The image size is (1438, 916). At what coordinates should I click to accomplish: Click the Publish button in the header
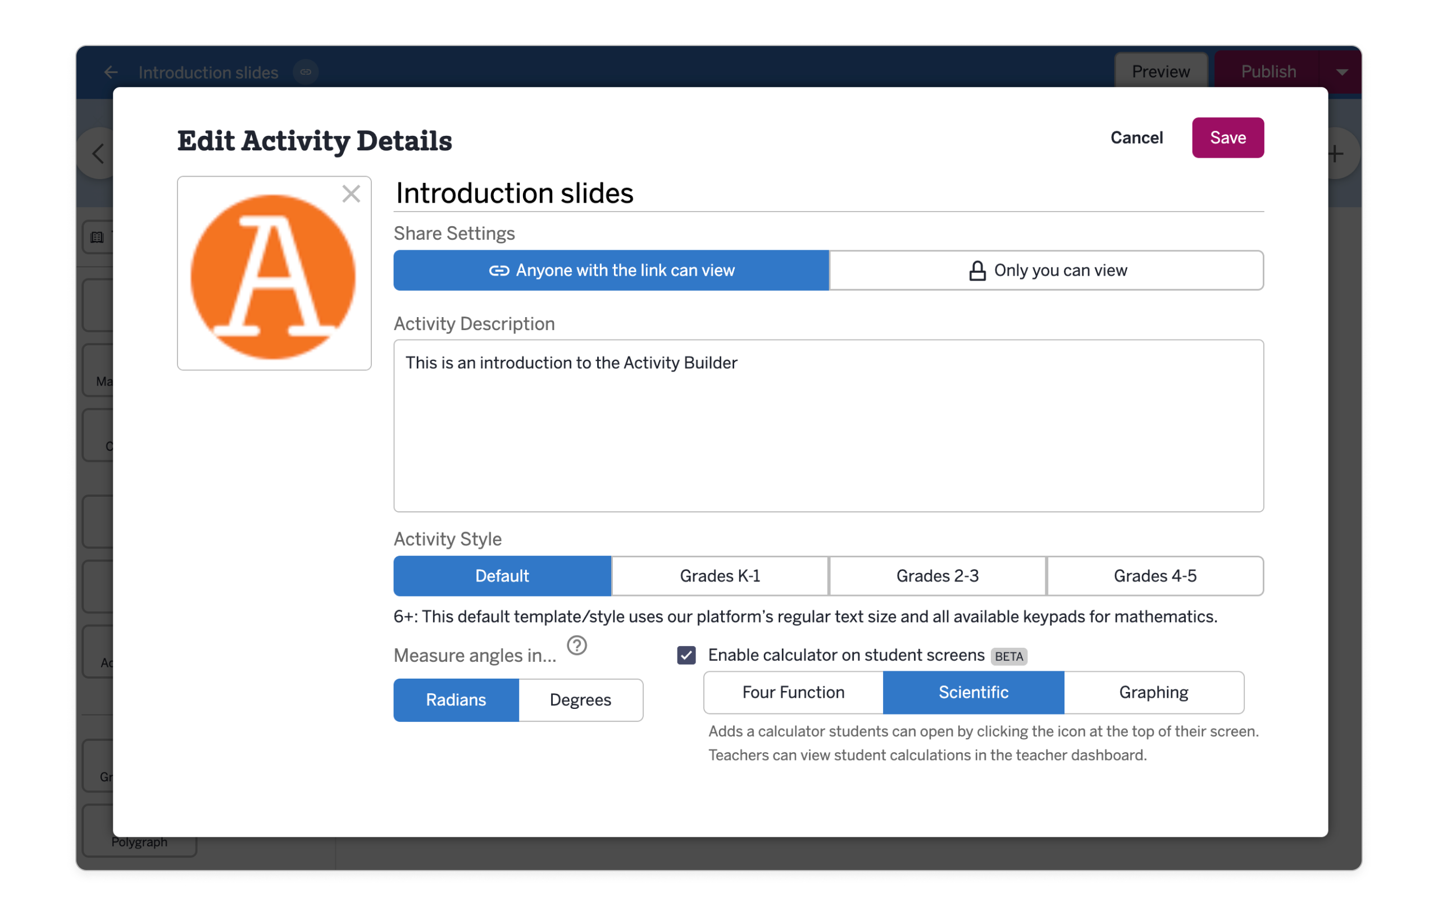coord(1268,72)
